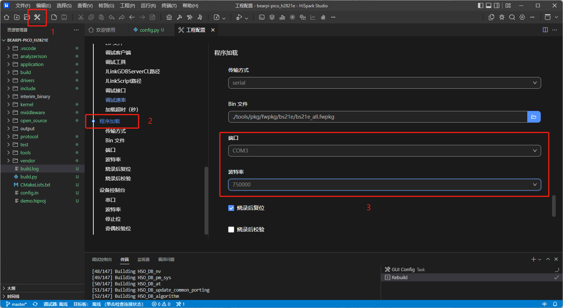This screenshot has width=563, height=308.
Task: Click the build hammer icon in the toolbar
Action: point(179,17)
